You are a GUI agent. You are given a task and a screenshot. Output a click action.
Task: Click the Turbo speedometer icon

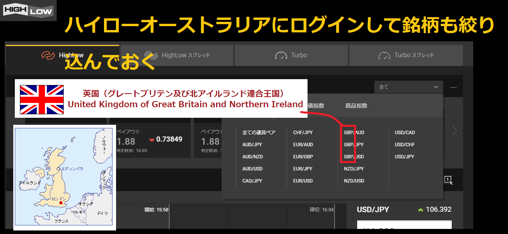click(x=281, y=55)
